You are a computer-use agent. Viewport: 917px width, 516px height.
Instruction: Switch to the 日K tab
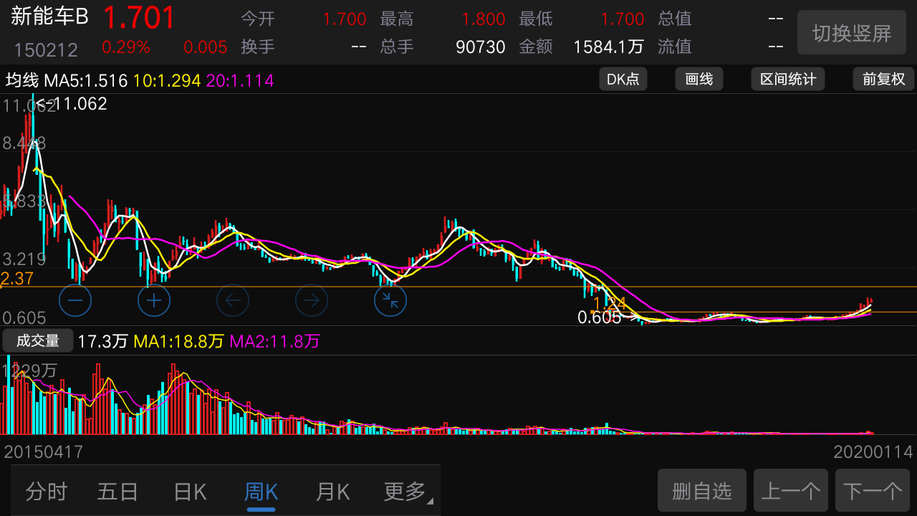click(x=190, y=492)
